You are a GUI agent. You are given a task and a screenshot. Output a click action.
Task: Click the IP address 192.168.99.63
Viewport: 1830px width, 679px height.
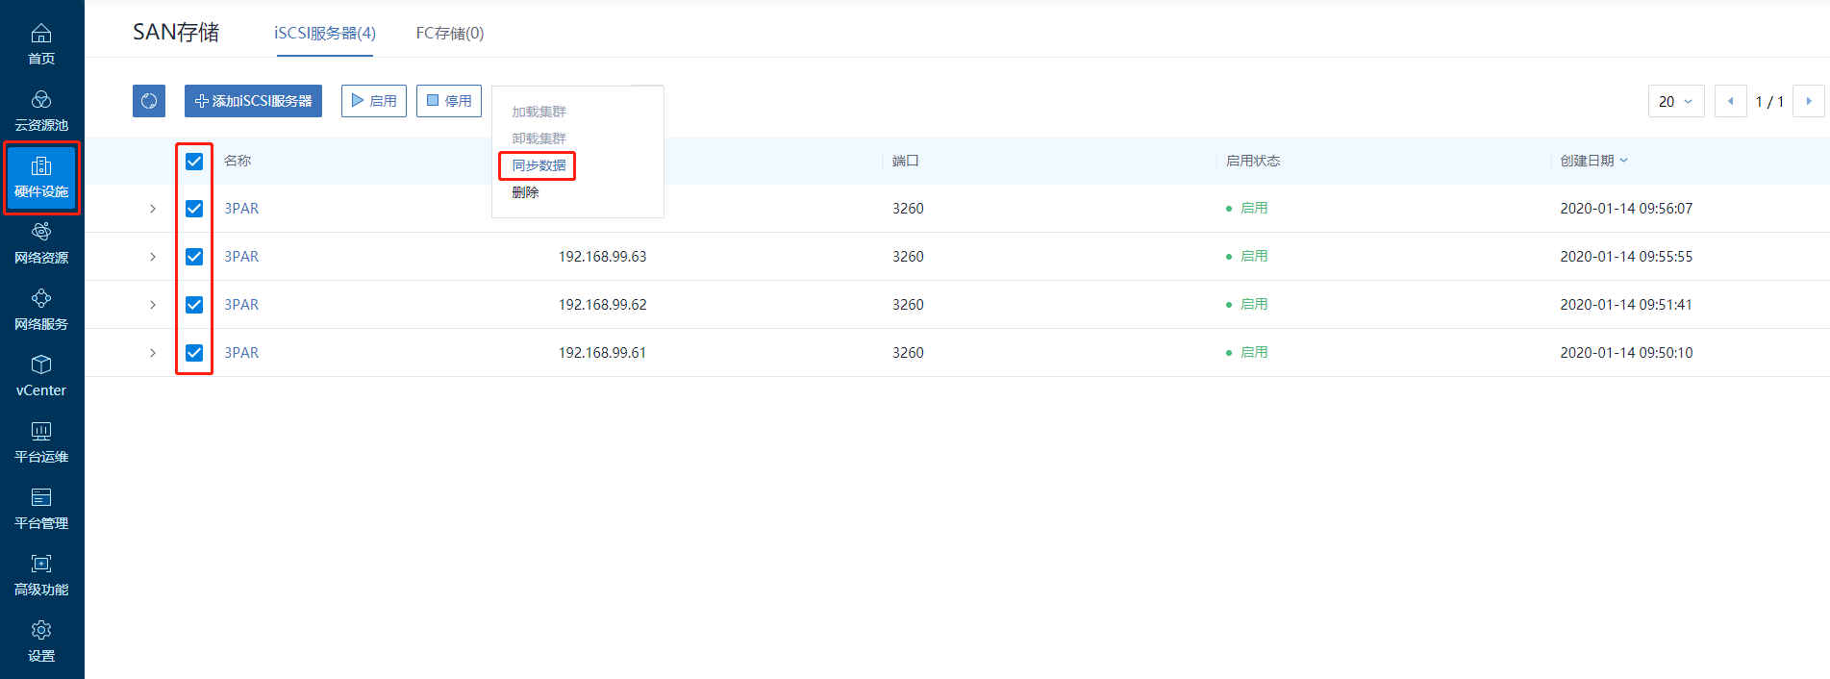tap(603, 257)
